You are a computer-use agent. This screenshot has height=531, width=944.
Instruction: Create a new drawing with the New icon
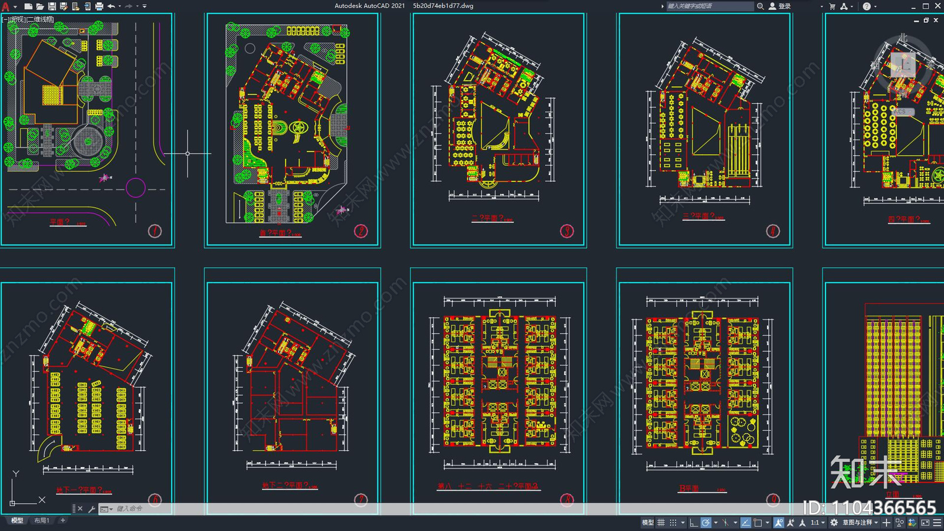click(28, 6)
